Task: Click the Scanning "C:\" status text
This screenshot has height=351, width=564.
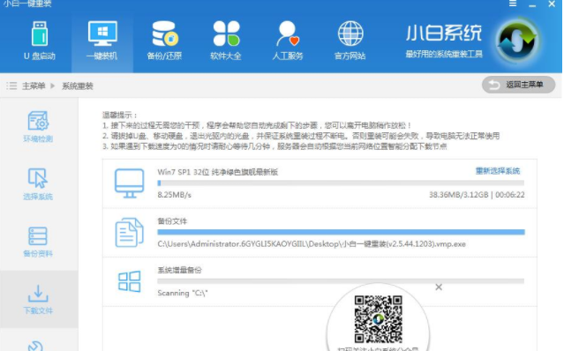Action: 183,293
